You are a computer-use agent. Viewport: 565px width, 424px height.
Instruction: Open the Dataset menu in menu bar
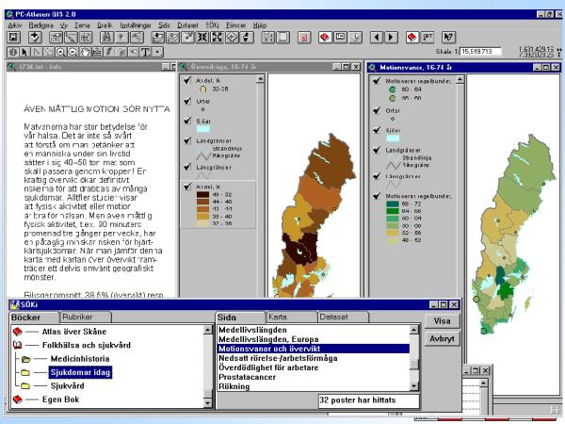coord(215,24)
